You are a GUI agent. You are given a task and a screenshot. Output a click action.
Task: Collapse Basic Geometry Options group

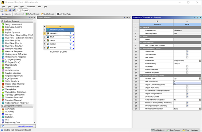[141, 49]
